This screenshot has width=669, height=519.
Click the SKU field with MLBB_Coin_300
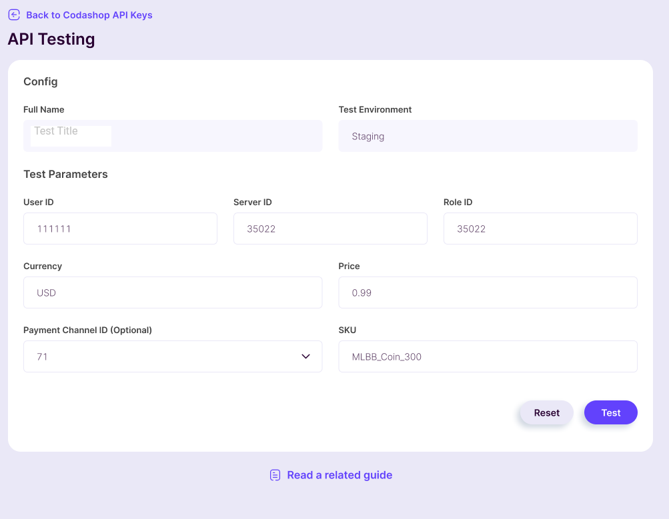[x=488, y=356]
